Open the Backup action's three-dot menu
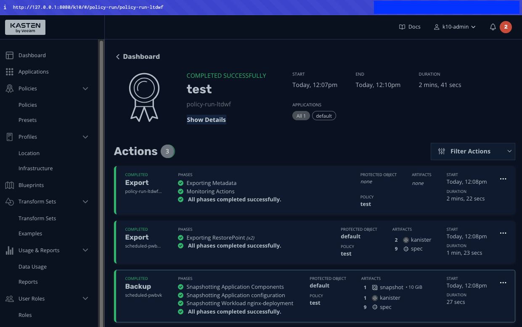522x327 pixels. click(x=503, y=282)
